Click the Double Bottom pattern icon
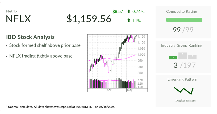 (x=183, y=90)
